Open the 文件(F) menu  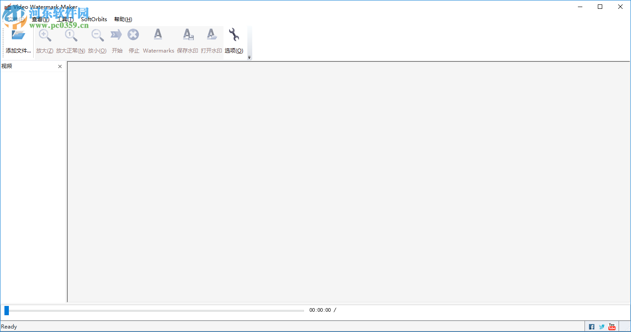point(13,19)
